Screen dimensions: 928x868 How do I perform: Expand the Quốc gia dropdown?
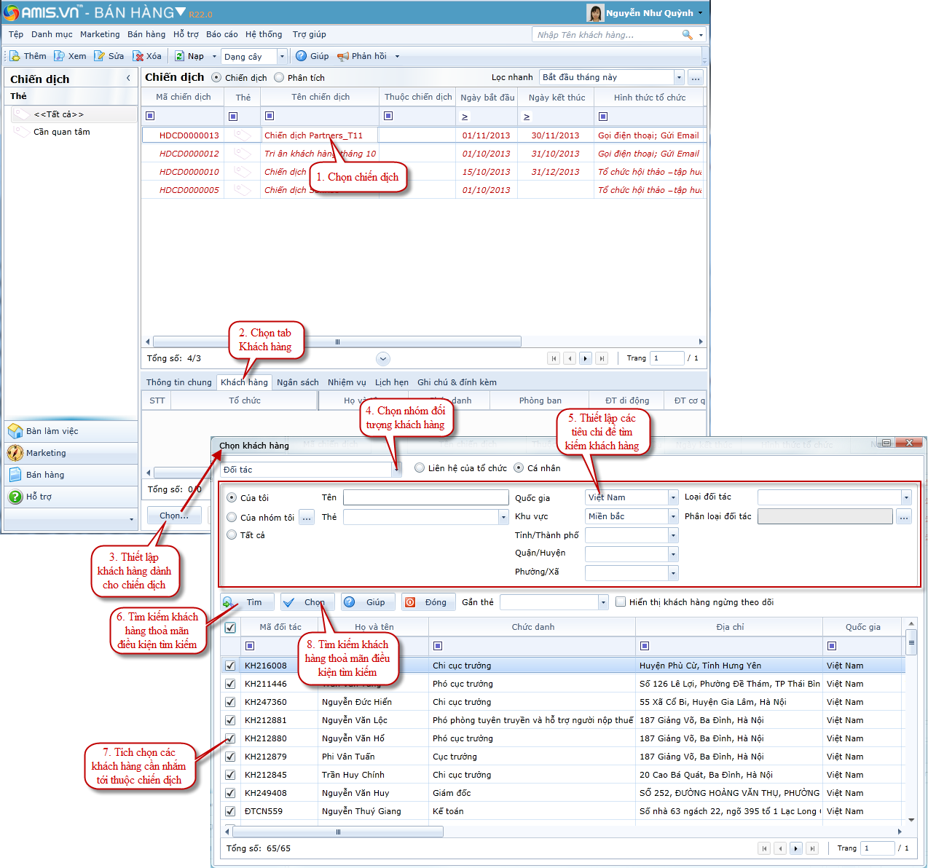click(x=673, y=497)
